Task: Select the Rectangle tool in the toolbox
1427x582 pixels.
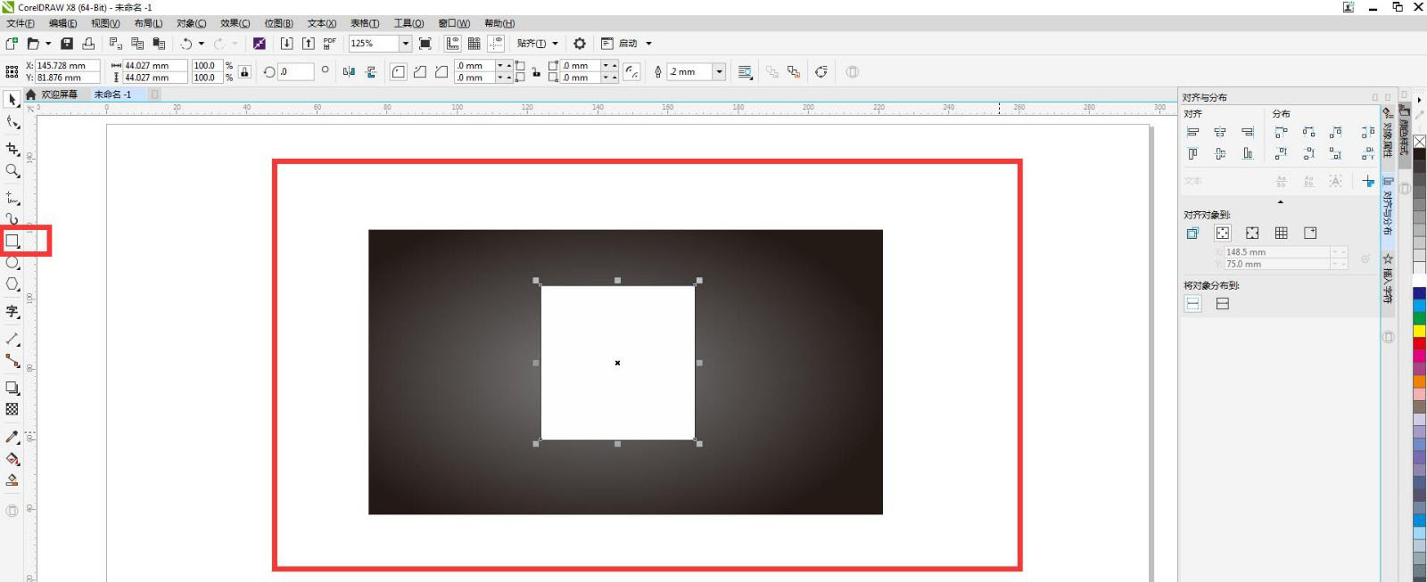Action: (12, 241)
